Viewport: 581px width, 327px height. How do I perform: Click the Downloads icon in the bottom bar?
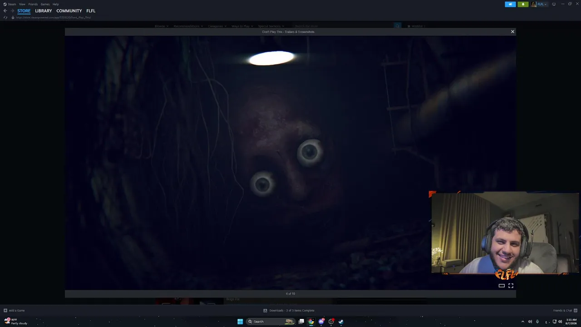[265, 311]
